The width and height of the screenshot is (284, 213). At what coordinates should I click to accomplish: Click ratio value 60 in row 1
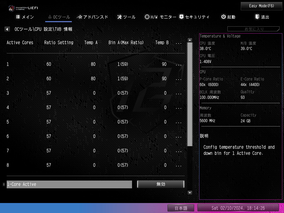[49, 64]
